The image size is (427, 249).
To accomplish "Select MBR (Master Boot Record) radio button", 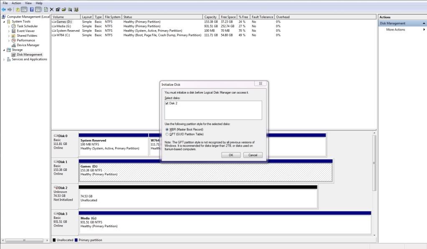I will click(x=167, y=130).
